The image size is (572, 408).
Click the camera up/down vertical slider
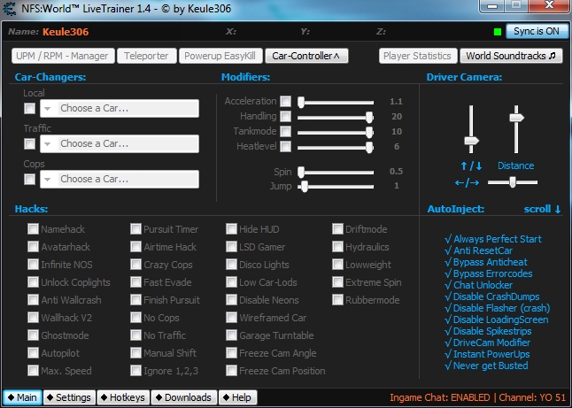point(471,129)
